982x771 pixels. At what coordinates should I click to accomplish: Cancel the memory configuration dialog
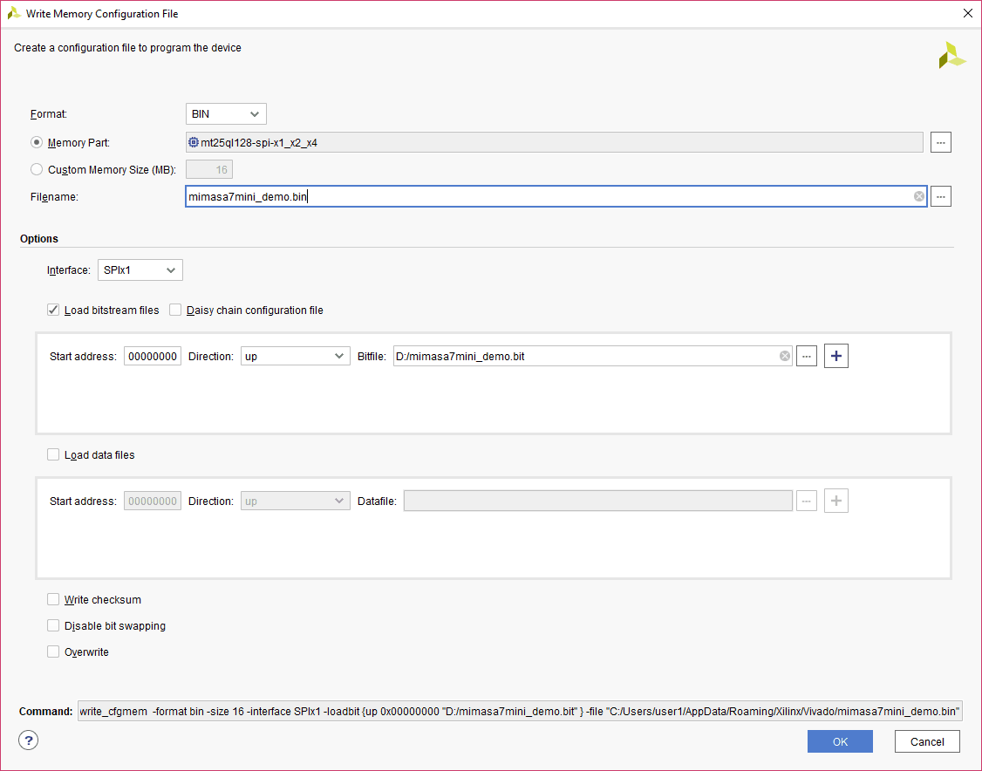pos(926,741)
